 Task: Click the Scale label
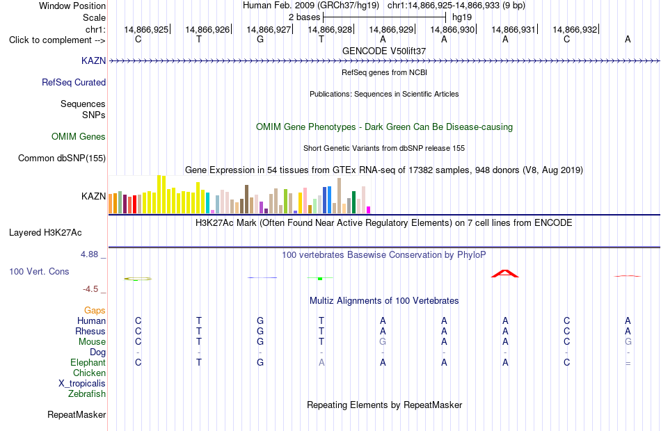click(95, 17)
